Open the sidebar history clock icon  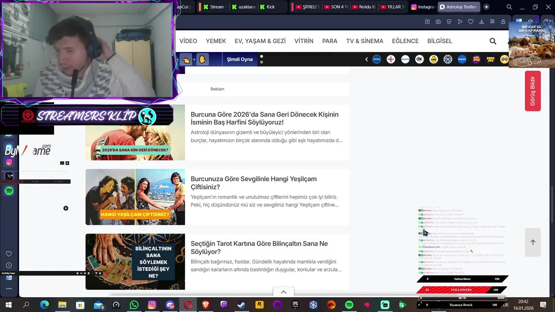tap(9, 265)
